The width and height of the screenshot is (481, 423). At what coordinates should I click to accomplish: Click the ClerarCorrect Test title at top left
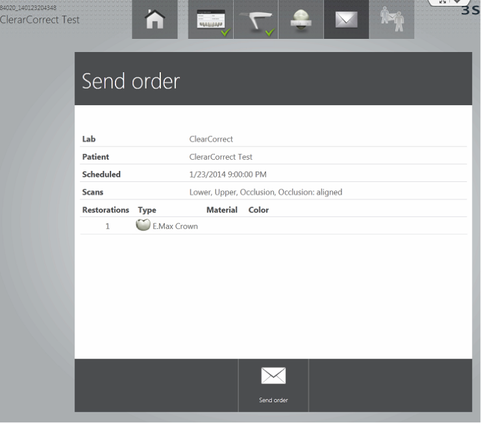[40, 20]
